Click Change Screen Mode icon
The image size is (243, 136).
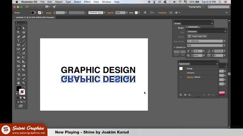(21, 106)
